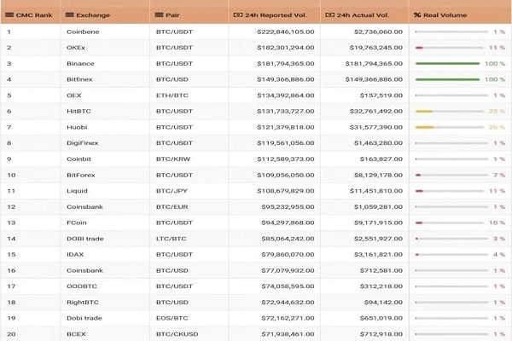Select the FCoin exchange name

[x=77, y=223]
